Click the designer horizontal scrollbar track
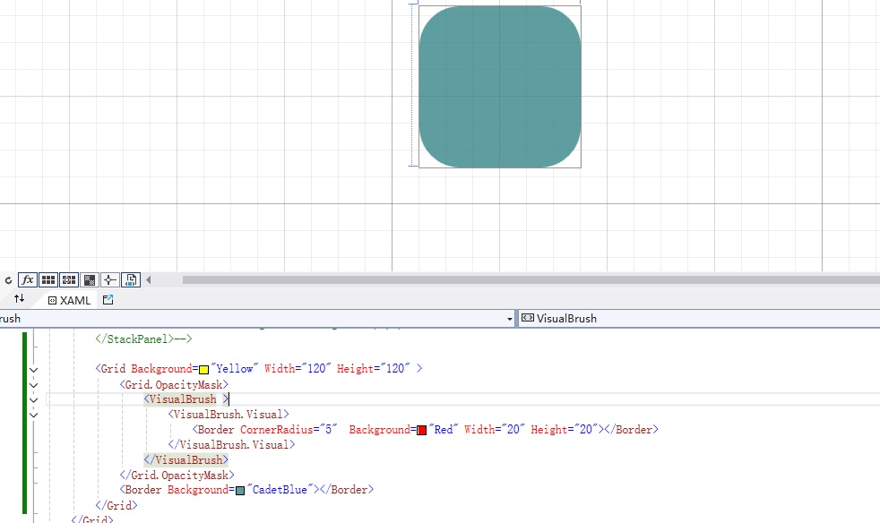 pos(531,279)
